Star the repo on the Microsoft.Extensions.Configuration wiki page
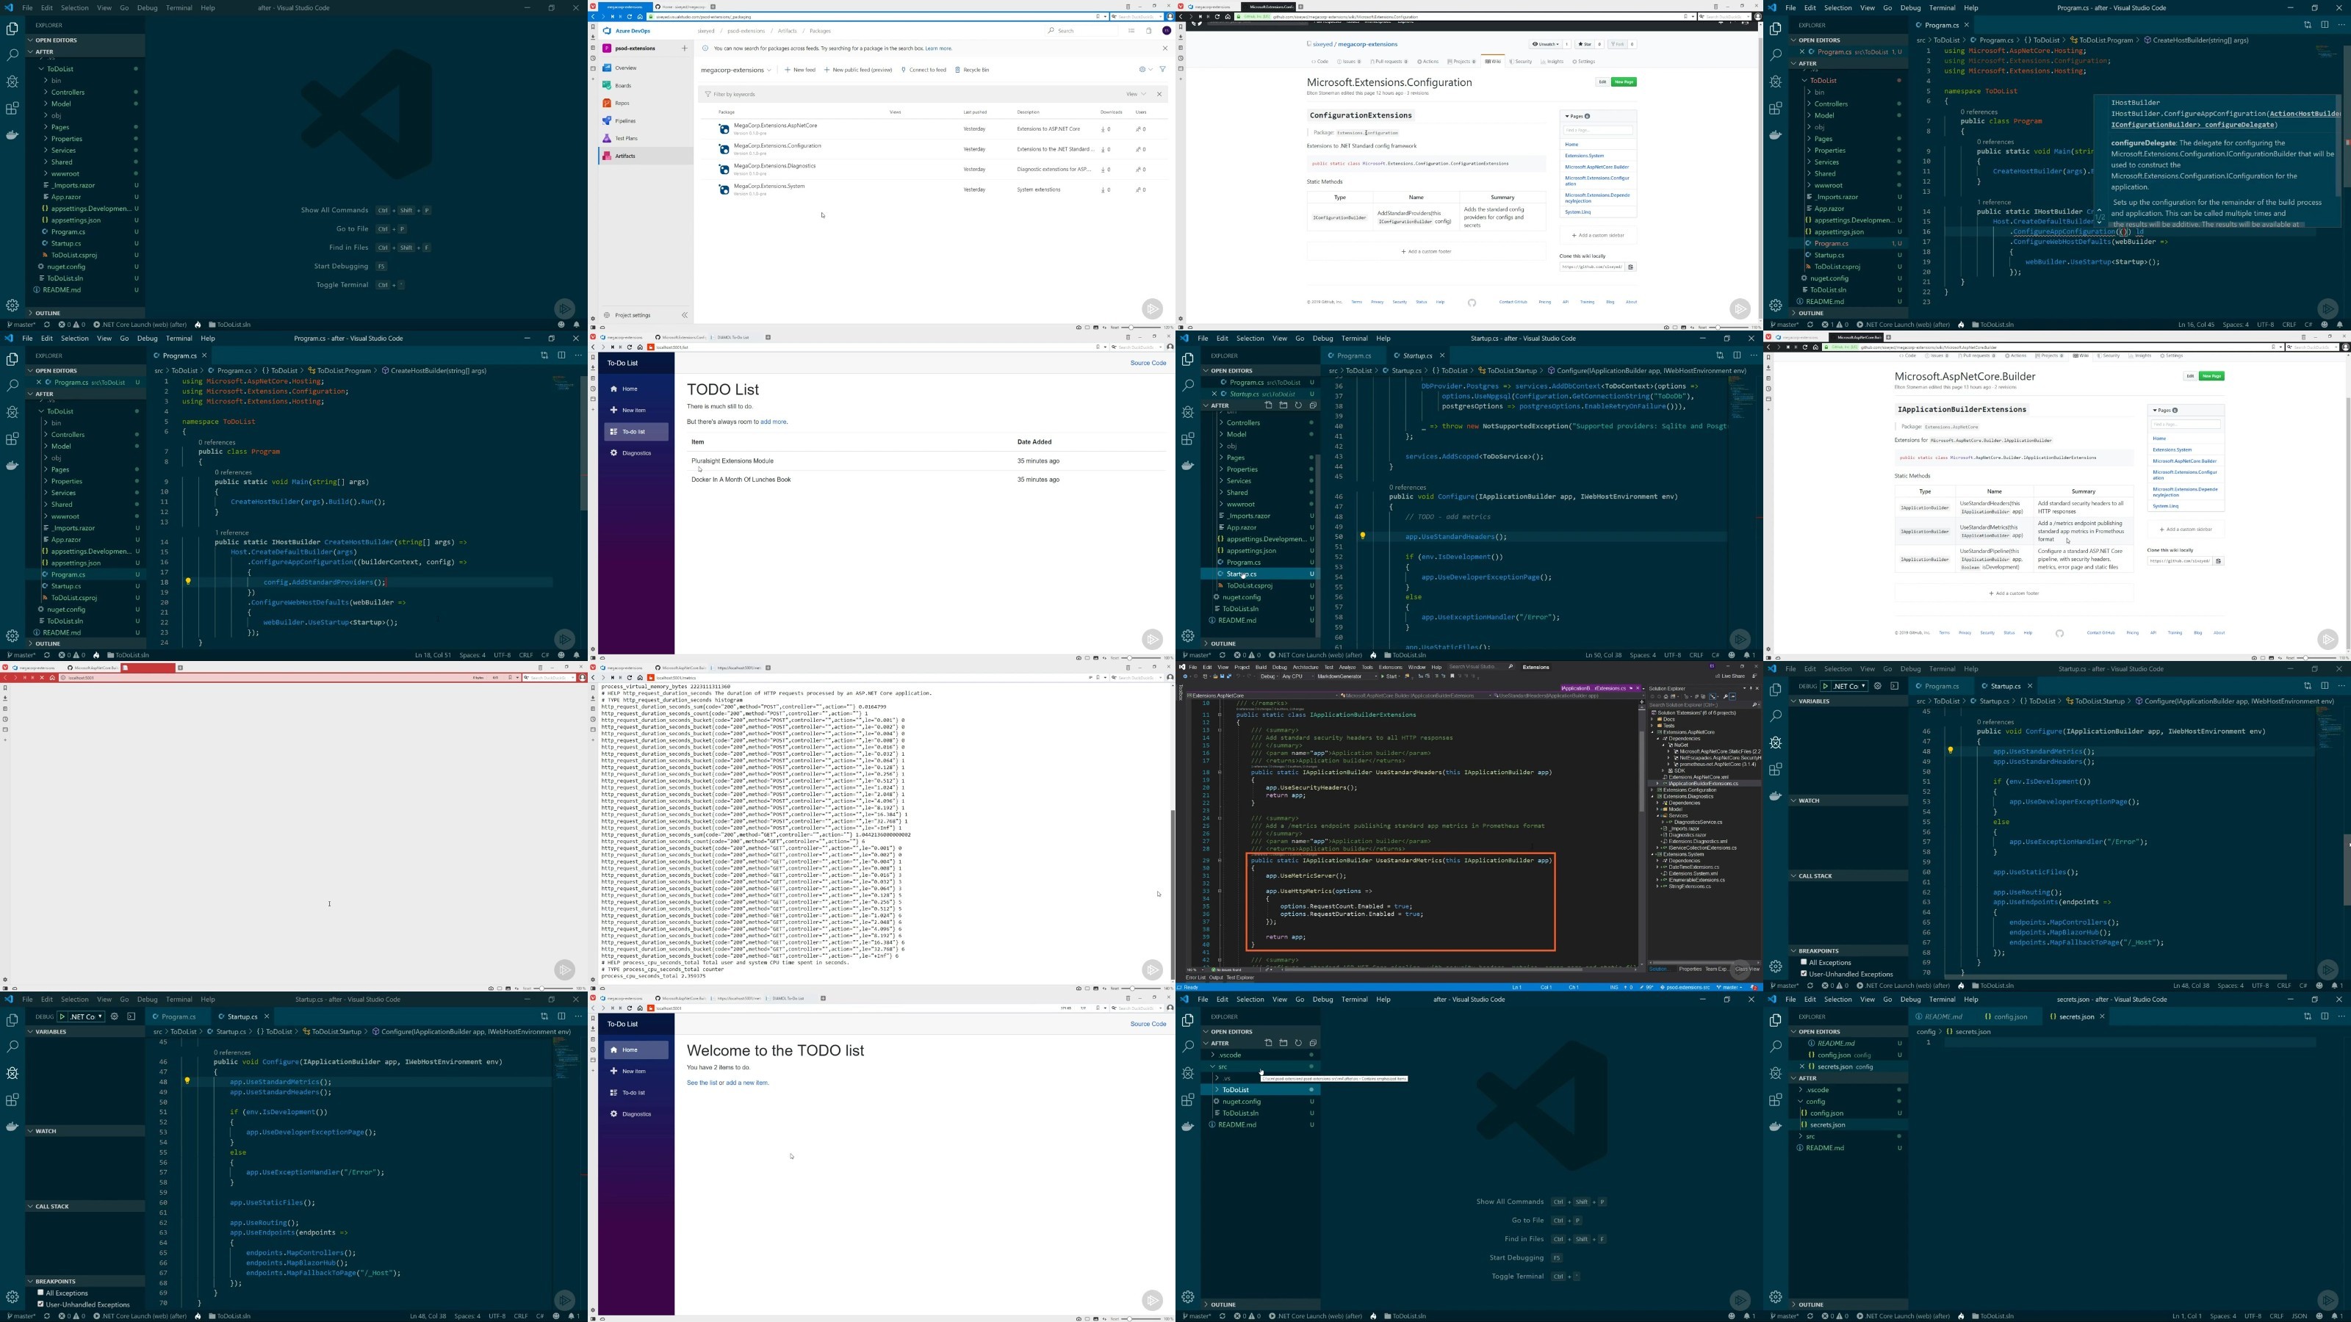2351x1322 pixels. click(1586, 44)
